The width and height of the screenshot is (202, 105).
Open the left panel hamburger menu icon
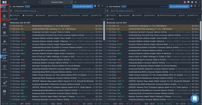(x=11, y=6)
